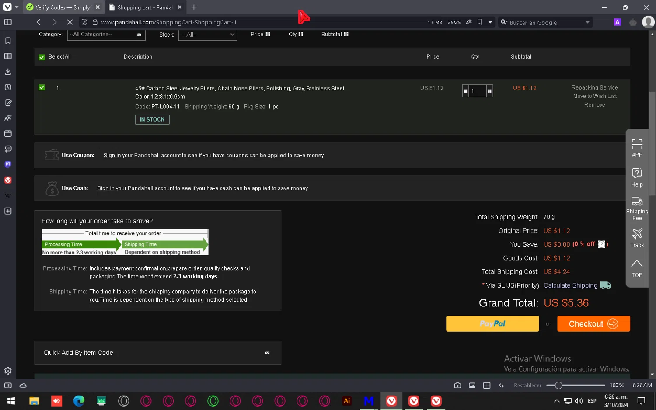Decrease item quantity by one
Image resolution: width=656 pixels, height=410 pixels.
pyautogui.click(x=465, y=91)
